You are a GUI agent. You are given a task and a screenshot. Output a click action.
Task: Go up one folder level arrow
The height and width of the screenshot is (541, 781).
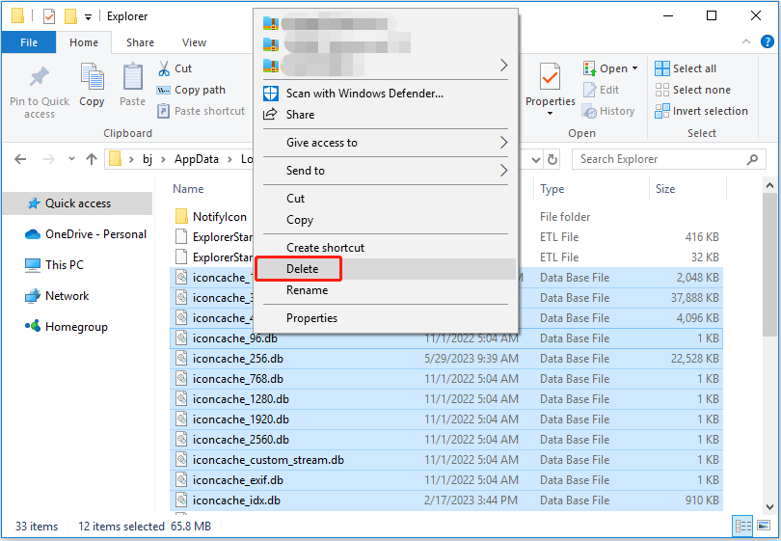click(x=92, y=159)
